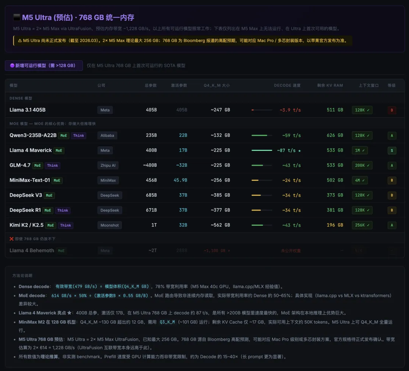Viewport: 409px width, 371px height.
Task: Click the star next to ~87 t/s
Action: pos(300,151)
